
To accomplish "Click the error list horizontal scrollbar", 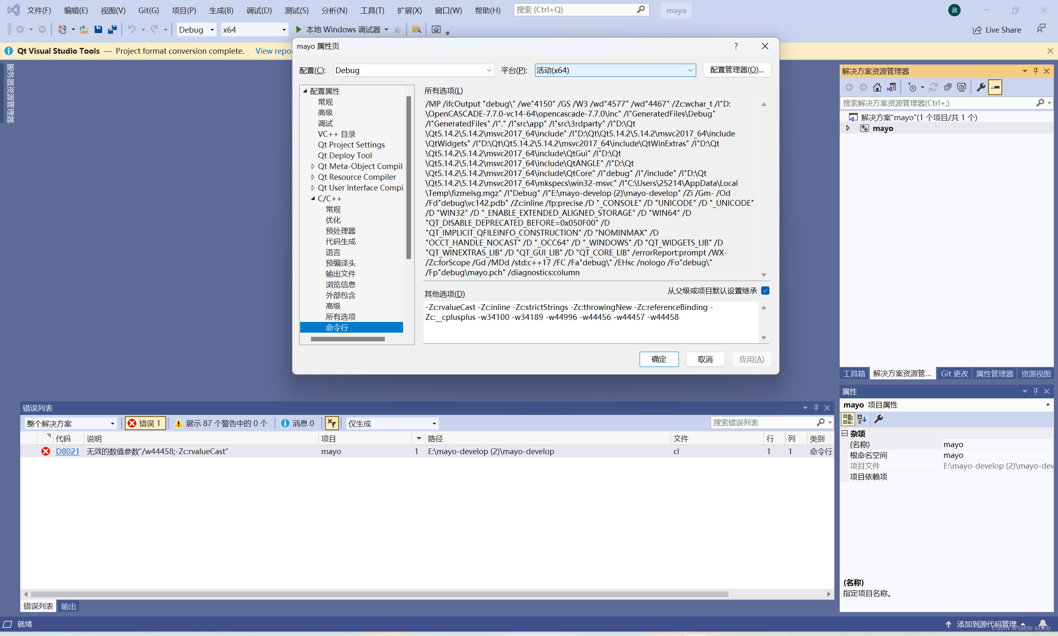I will point(380,594).
